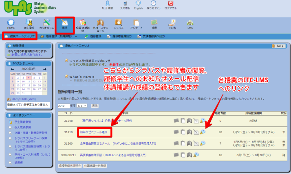Screen dimensions: 291x174
Task: Open the HOME icon in navigation bar
Action: click(11, 24)
